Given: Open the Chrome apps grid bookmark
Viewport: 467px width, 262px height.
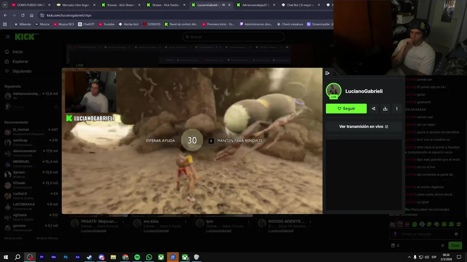Looking at the screenshot, I should point(5,24).
